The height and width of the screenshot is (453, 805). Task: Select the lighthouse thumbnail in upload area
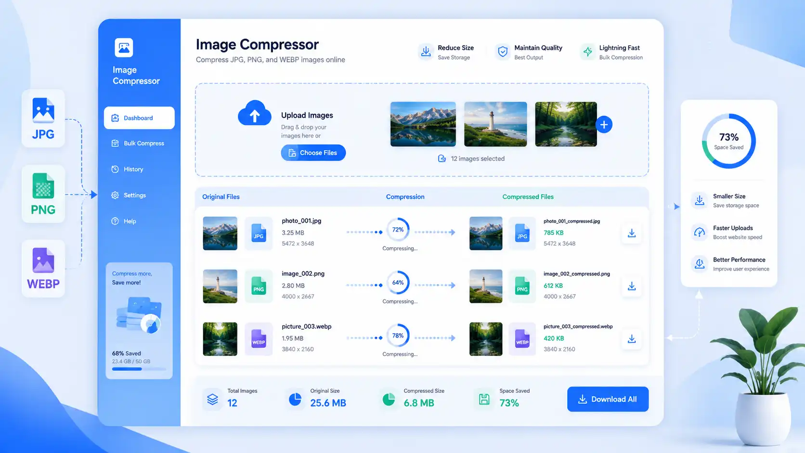(x=495, y=124)
